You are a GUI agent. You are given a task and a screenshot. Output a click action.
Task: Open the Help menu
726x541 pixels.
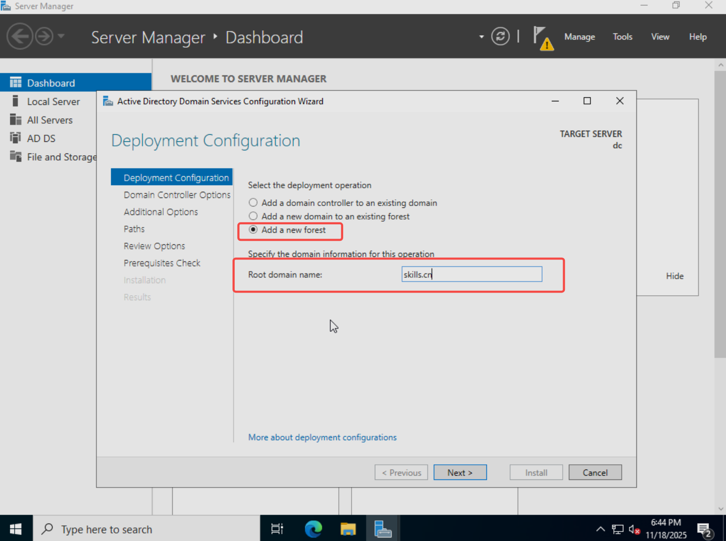click(697, 37)
